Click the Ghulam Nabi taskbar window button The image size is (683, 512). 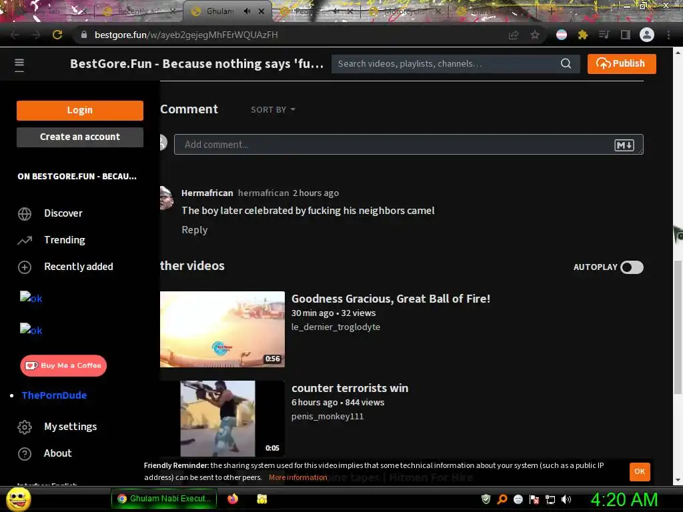165,499
